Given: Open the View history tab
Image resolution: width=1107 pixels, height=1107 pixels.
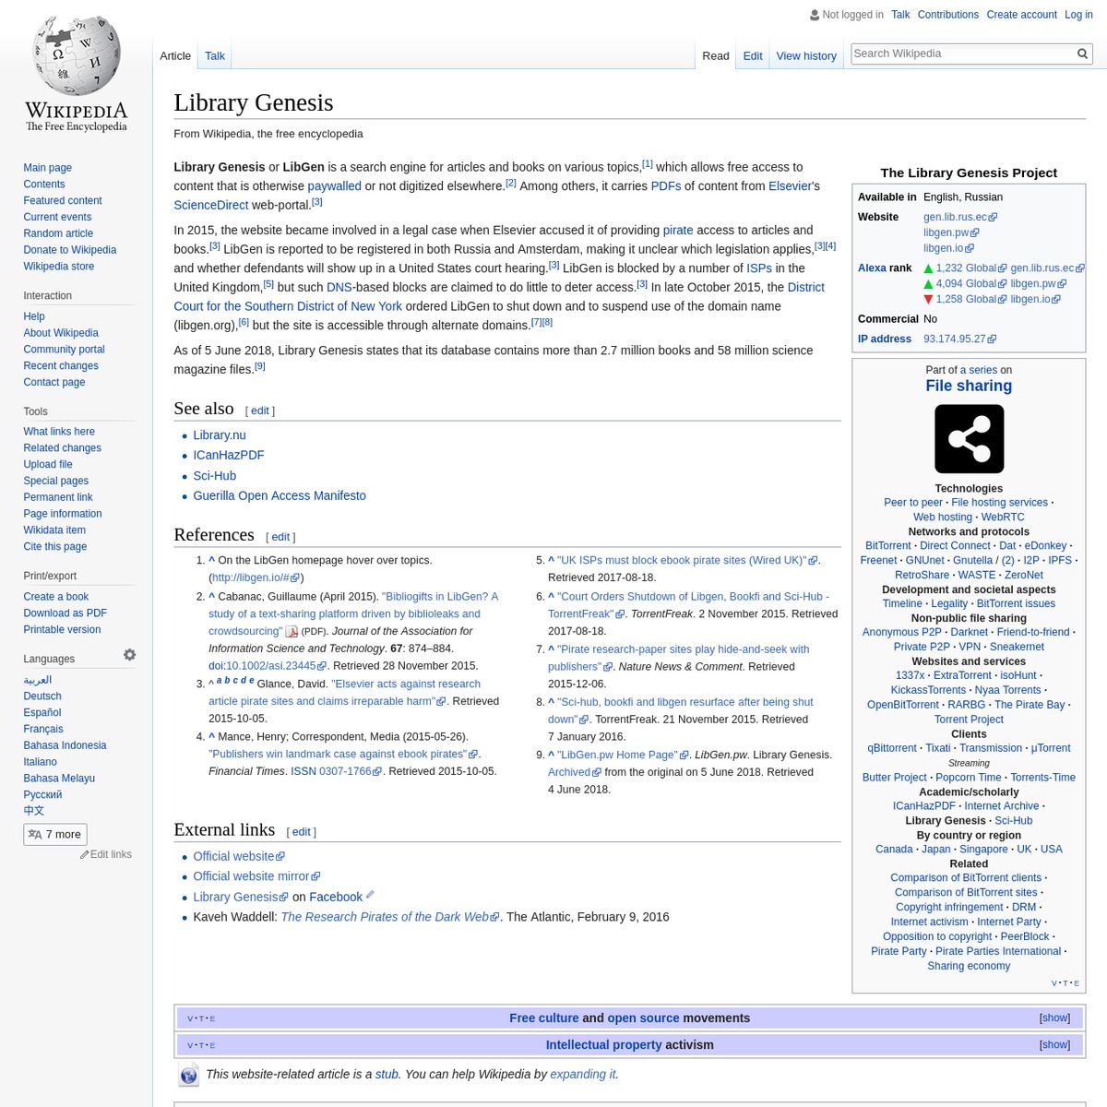Looking at the screenshot, I should point(806,56).
